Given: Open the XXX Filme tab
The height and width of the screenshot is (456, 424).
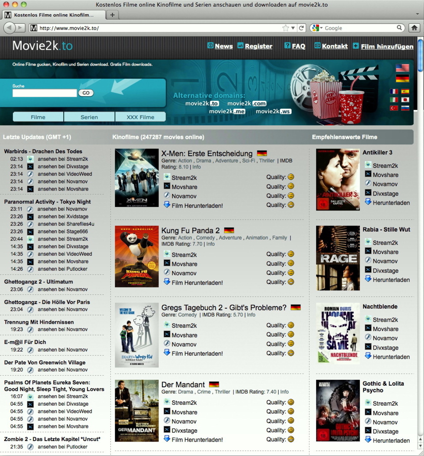Looking at the screenshot, I should 140,117.
